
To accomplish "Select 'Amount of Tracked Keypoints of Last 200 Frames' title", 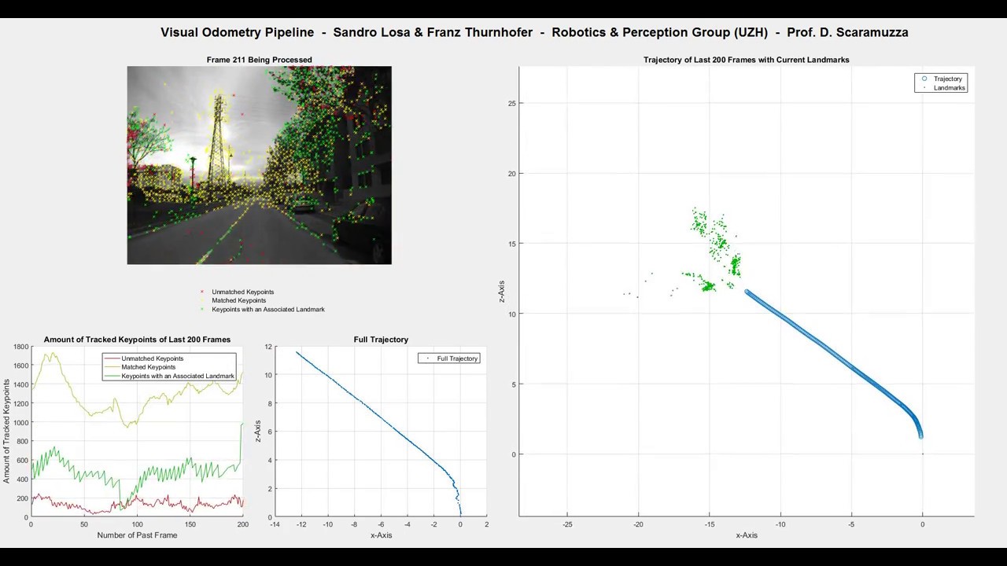I will (x=137, y=340).
